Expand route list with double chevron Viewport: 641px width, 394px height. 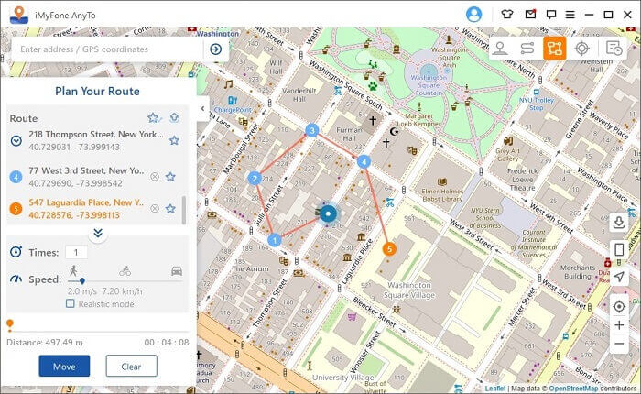(x=98, y=234)
